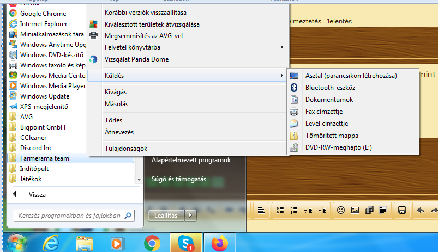The width and height of the screenshot is (438, 252).
Task: Click the save draft floppy disk icon
Action: point(402,210)
